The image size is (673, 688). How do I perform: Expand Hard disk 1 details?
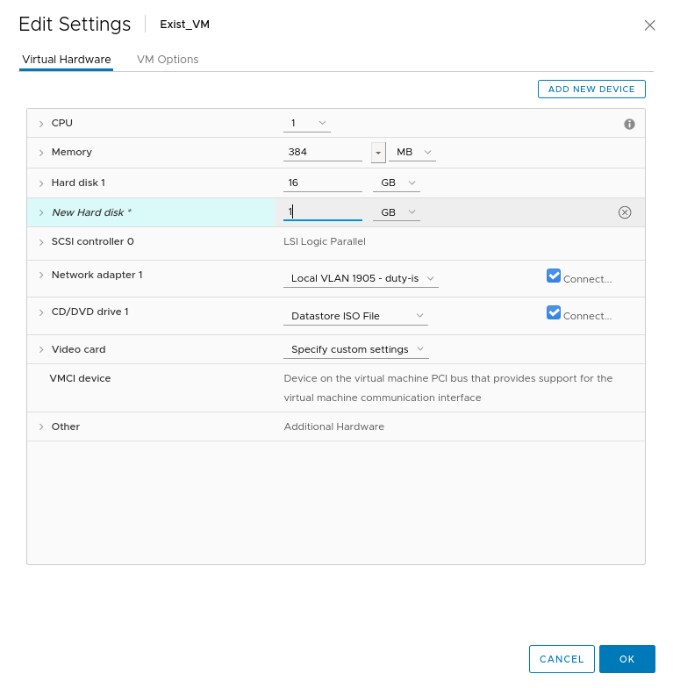point(41,183)
